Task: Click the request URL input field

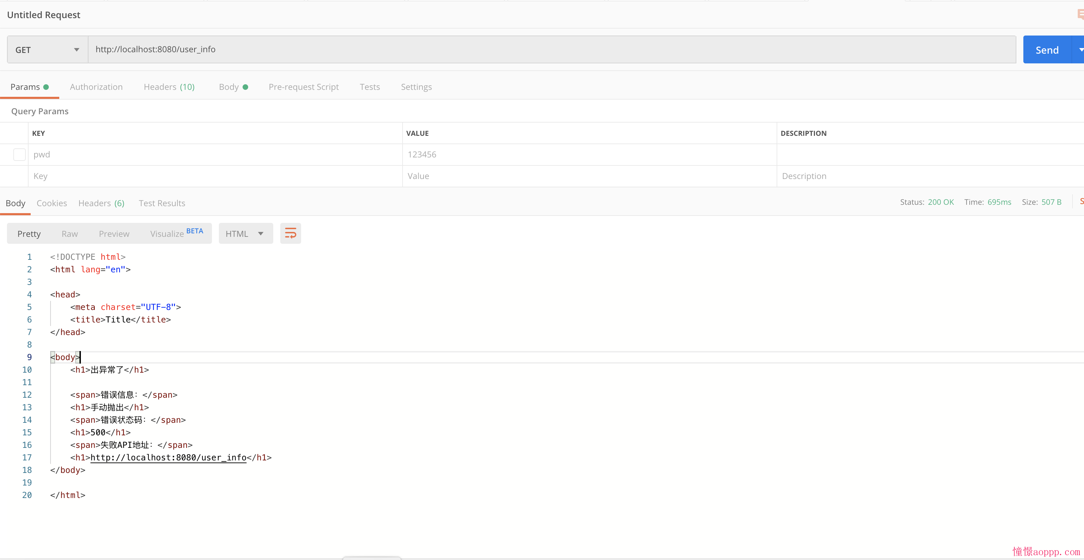Action: click(552, 49)
